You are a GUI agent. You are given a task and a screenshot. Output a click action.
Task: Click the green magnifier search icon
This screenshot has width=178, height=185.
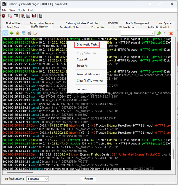(x=159, y=33)
